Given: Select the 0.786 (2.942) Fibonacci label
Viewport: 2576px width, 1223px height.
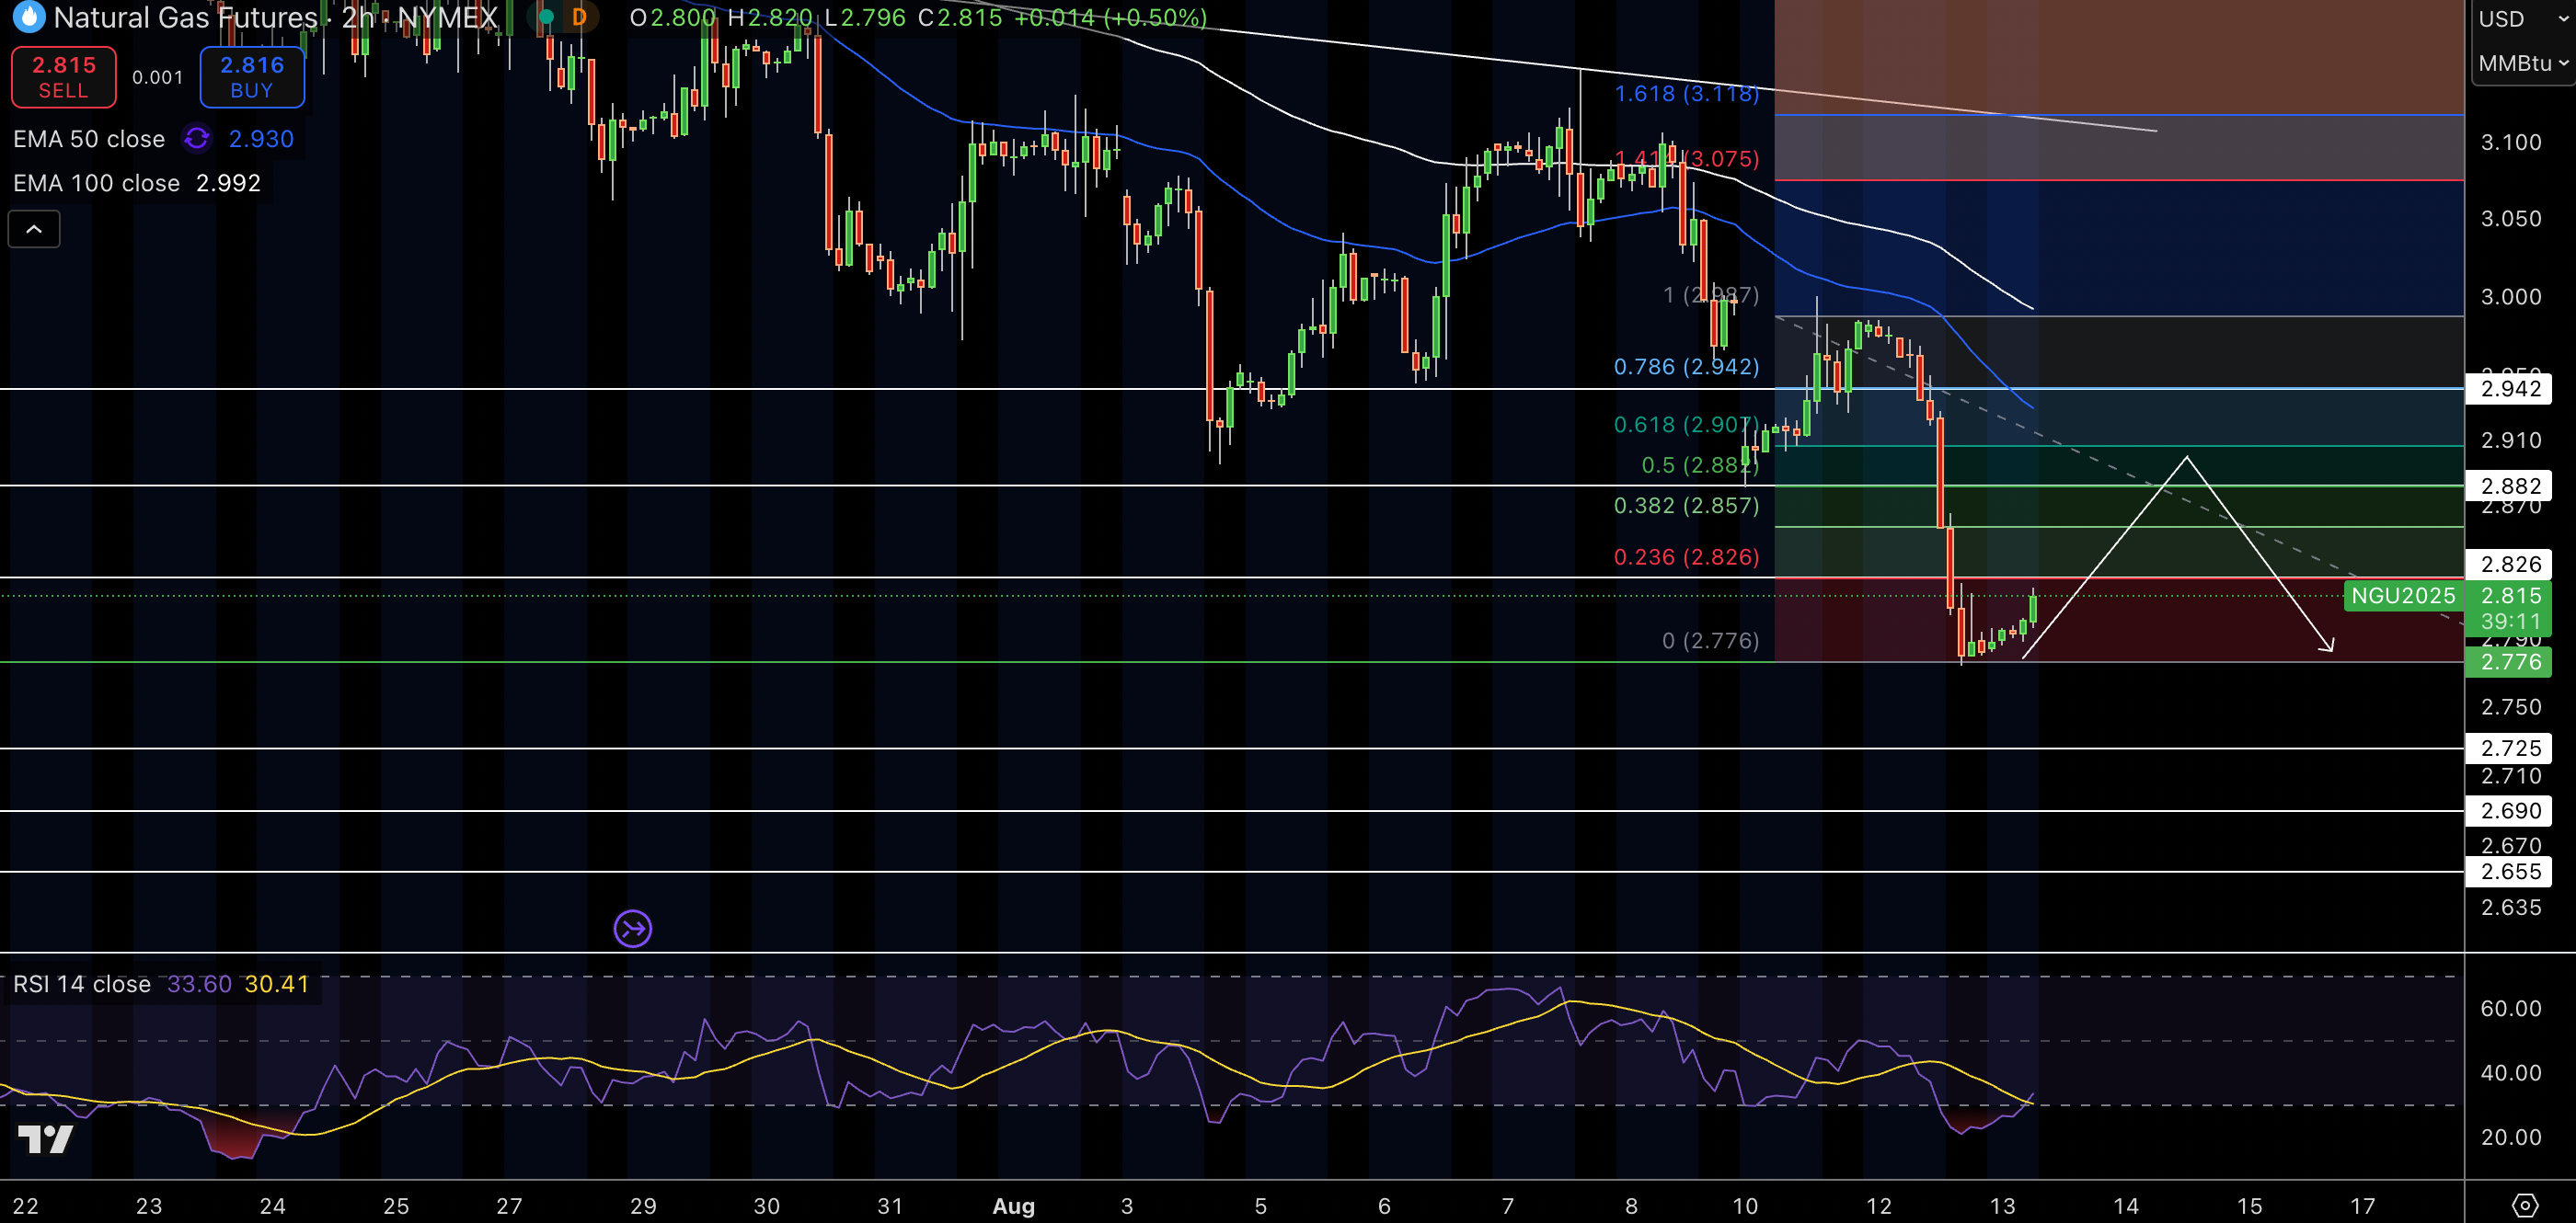Looking at the screenshot, I should (1686, 367).
